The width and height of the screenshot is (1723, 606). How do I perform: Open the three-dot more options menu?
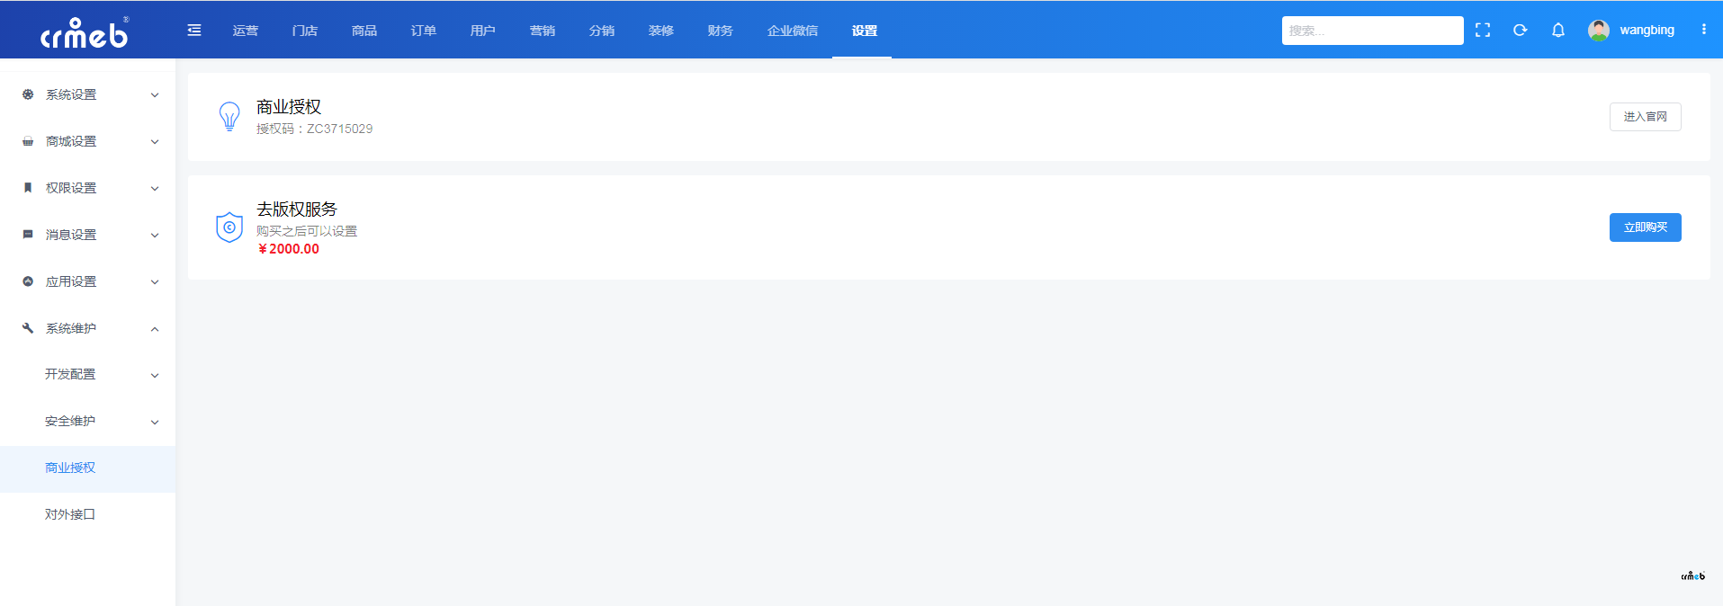pos(1703,30)
